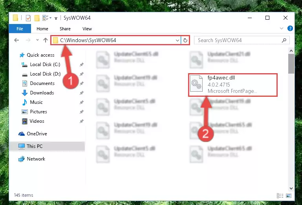
Task: Switch to Details view in the status bar
Action: [x=280, y=196]
